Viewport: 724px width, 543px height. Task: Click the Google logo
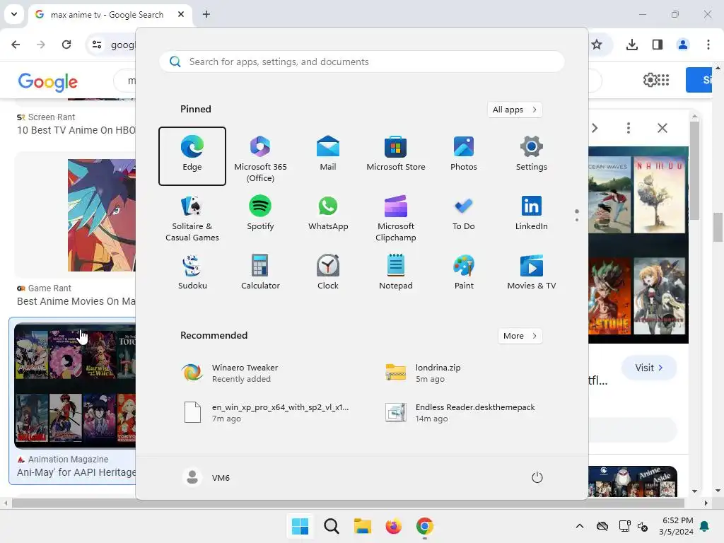click(48, 82)
